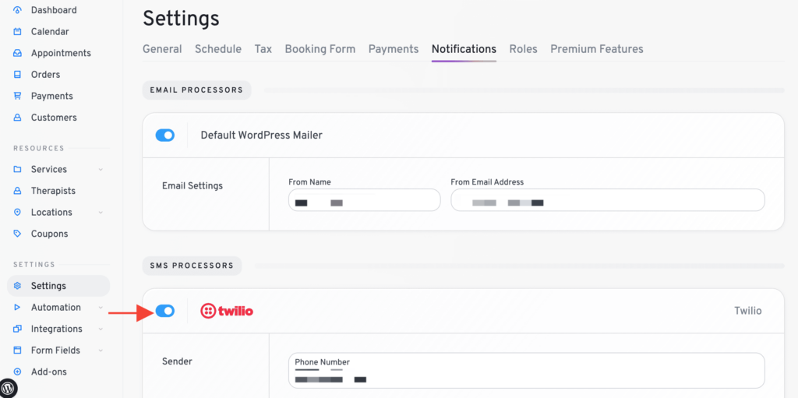The height and width of the screenshot is (398, 798).
Task: Switch to the General tab
Action: tap(162, 49)
